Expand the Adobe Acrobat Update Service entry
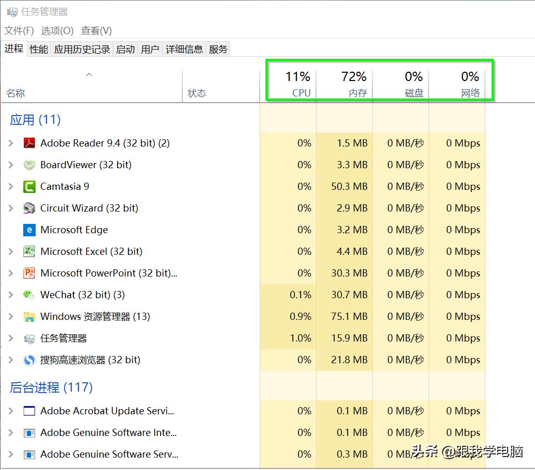Image resolution: width=535 pixels, height=470 pixels. pos(11,411)
